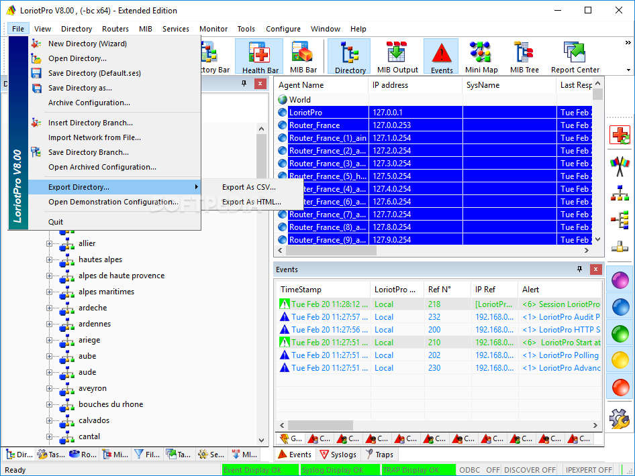Open the Routers menu

(115, 29)
